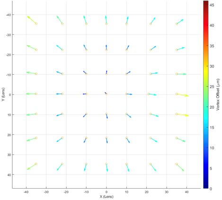Click Y-axis tick label 0 on left side
Screen dimensions: 222x200
[x=10, y=95]
